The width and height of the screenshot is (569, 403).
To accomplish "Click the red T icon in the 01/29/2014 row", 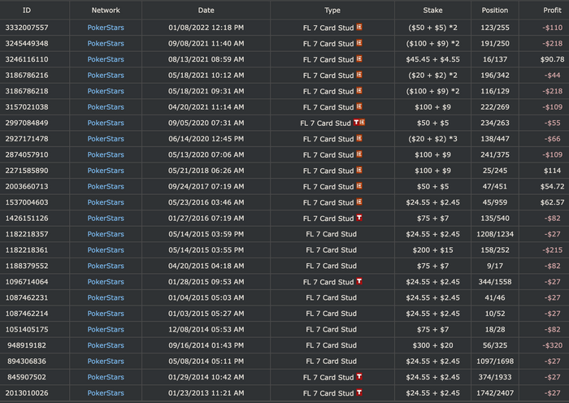I will 360,376.
